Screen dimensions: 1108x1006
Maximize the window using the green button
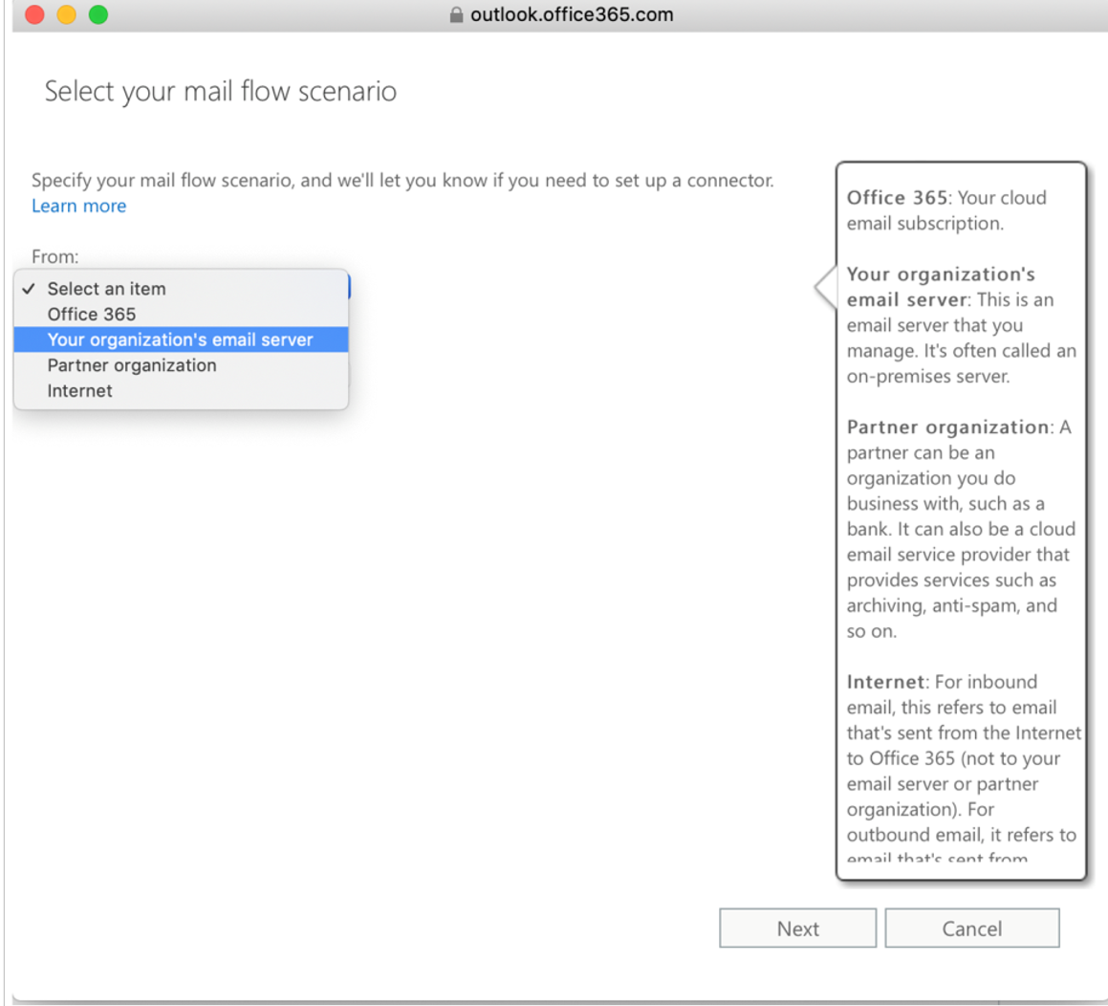point(98,14)
